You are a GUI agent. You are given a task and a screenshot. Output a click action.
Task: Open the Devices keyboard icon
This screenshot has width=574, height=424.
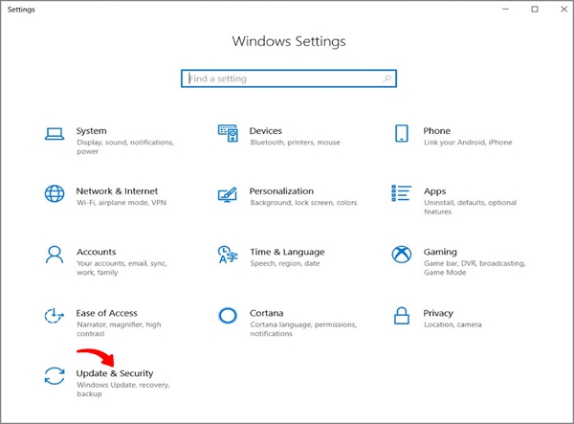228,132
